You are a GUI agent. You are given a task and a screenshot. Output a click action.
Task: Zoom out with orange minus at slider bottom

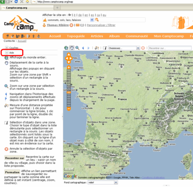pyautogui.click(x=69, y=109)
